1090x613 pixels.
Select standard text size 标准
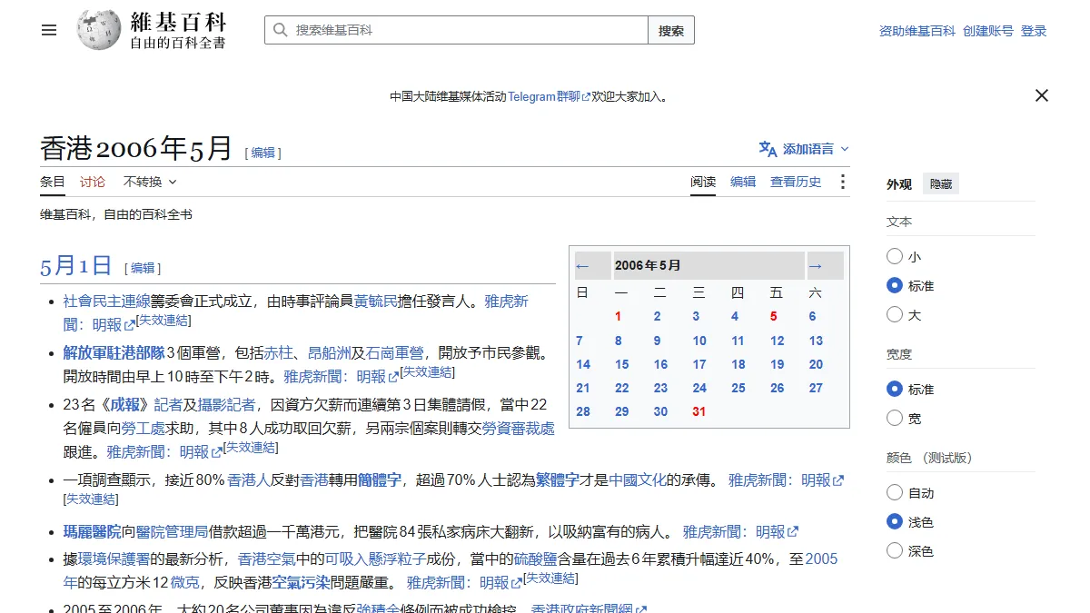[x=895, y=286]
